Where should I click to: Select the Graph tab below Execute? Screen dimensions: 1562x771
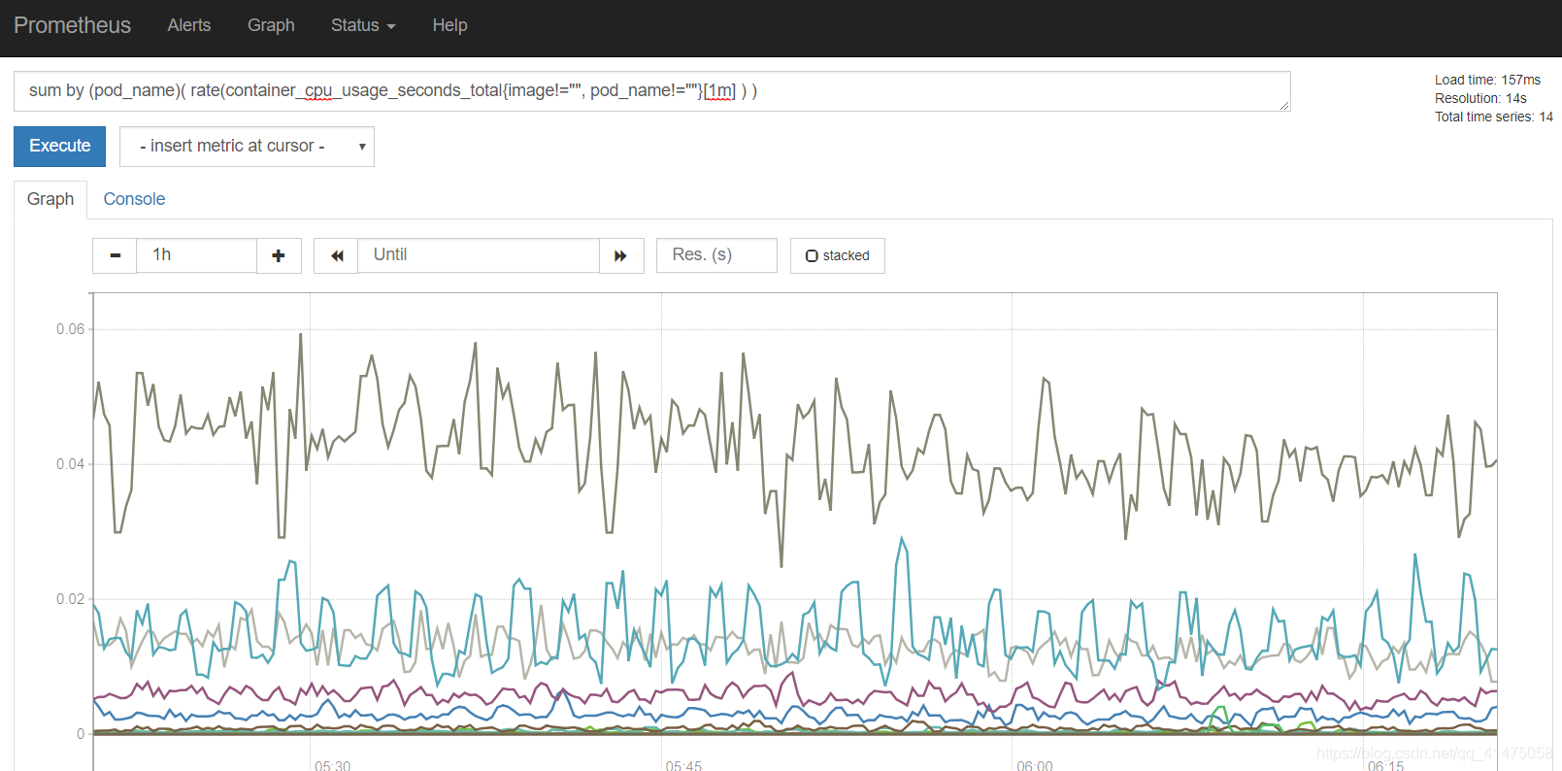(x=50, y=199)
